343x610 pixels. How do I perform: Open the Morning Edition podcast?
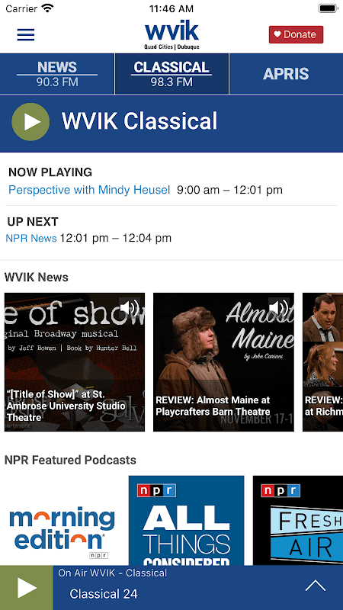(x=62, y=521)
